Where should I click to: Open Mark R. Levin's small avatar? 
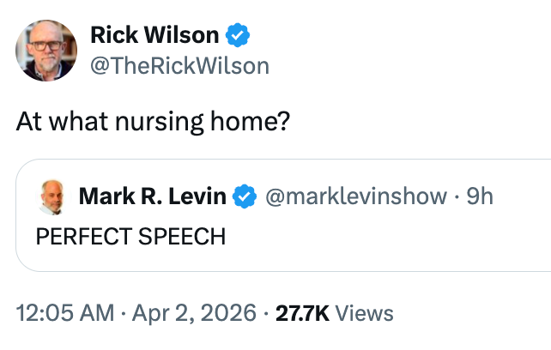pyautogui.click(x=53, y=197)
